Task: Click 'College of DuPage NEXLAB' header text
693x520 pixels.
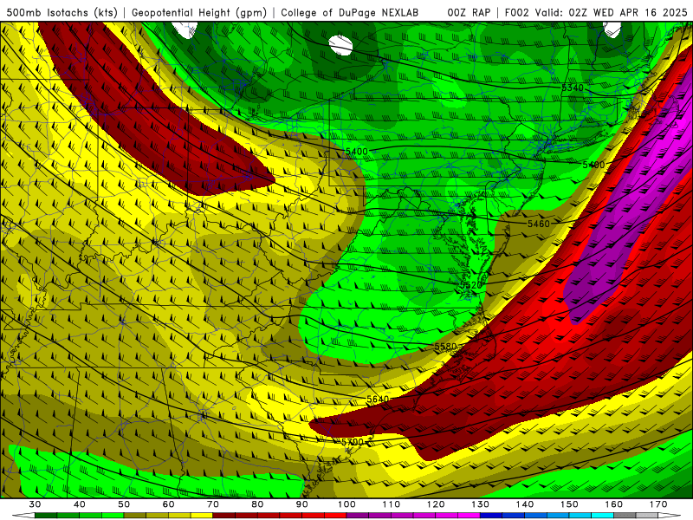Action: [349, 12]
